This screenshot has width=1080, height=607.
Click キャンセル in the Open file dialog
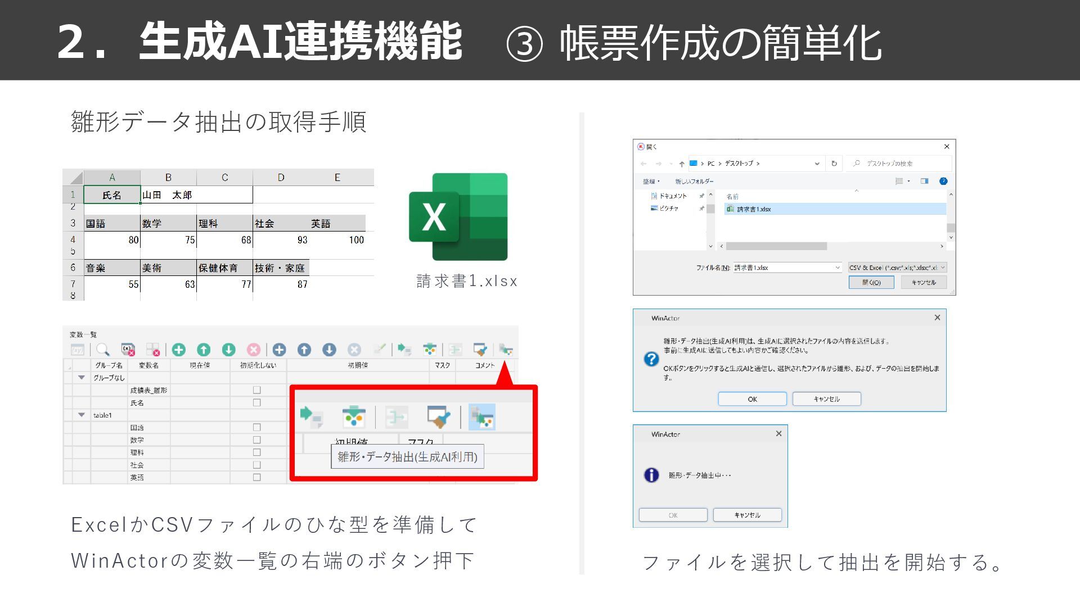click(924, 282)
